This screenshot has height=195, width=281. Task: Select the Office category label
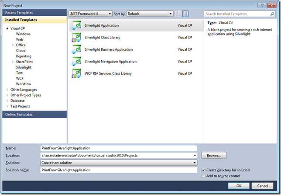tap(21, 45)
